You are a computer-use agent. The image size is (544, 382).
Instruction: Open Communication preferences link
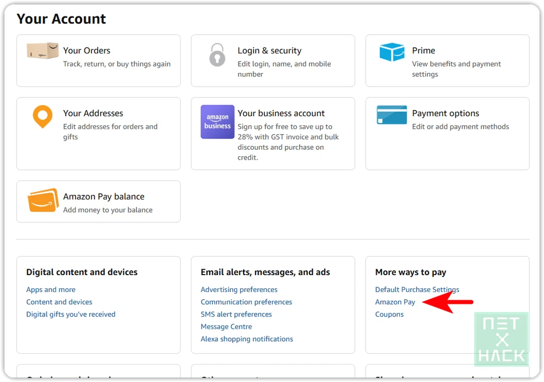(246, 302)
